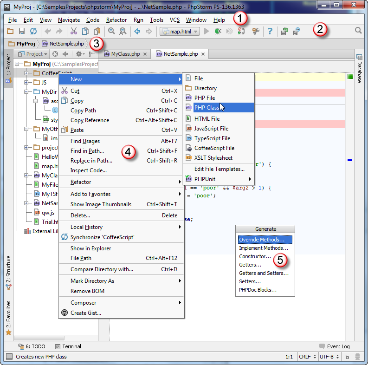Select Override Methods in Generate popup
Screen dimensions: 368x365
click(265, 240)
